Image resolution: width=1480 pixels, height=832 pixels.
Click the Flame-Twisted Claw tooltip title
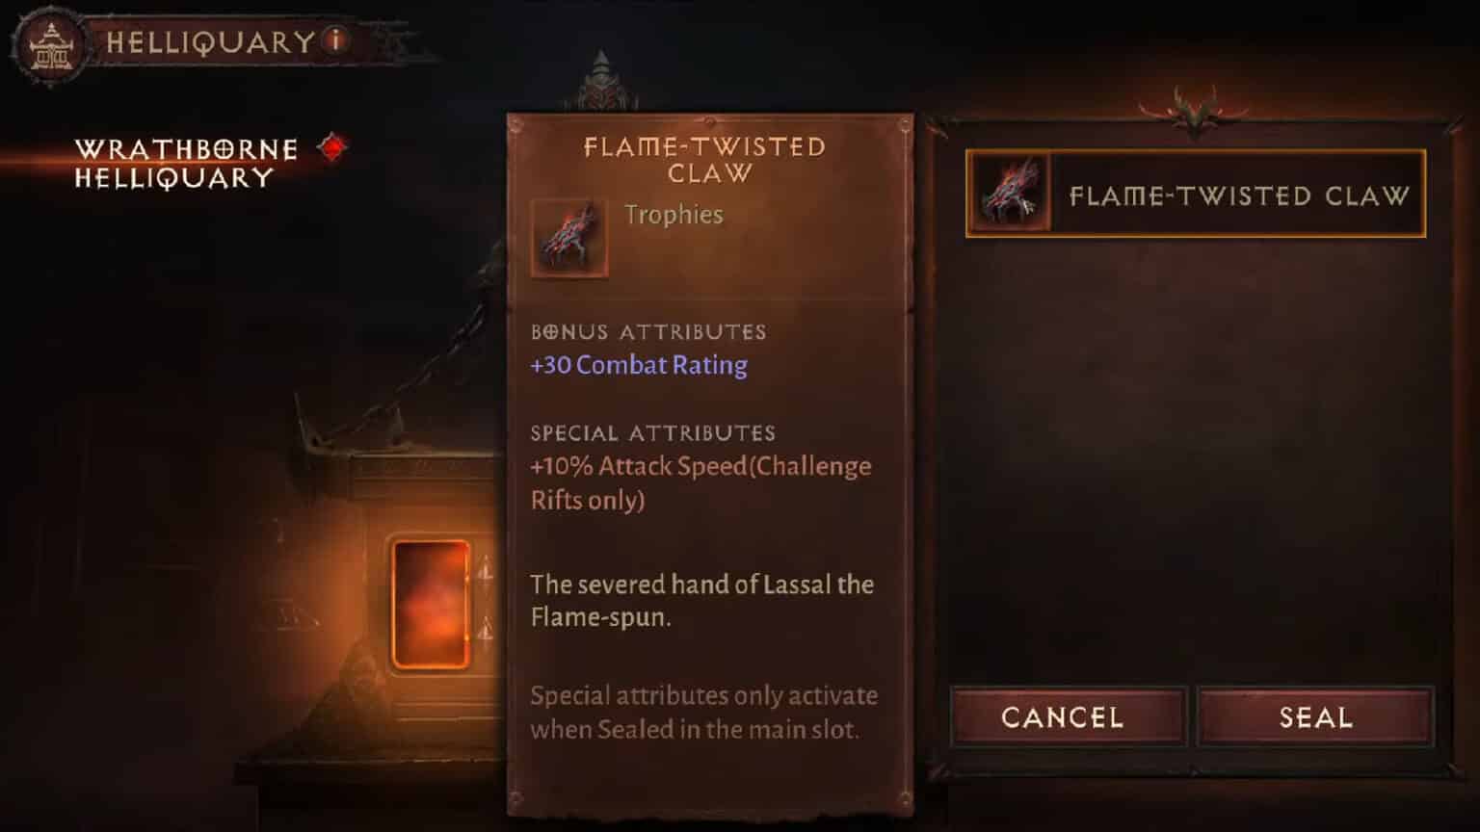pyautogui.click(x=705, y=160)
